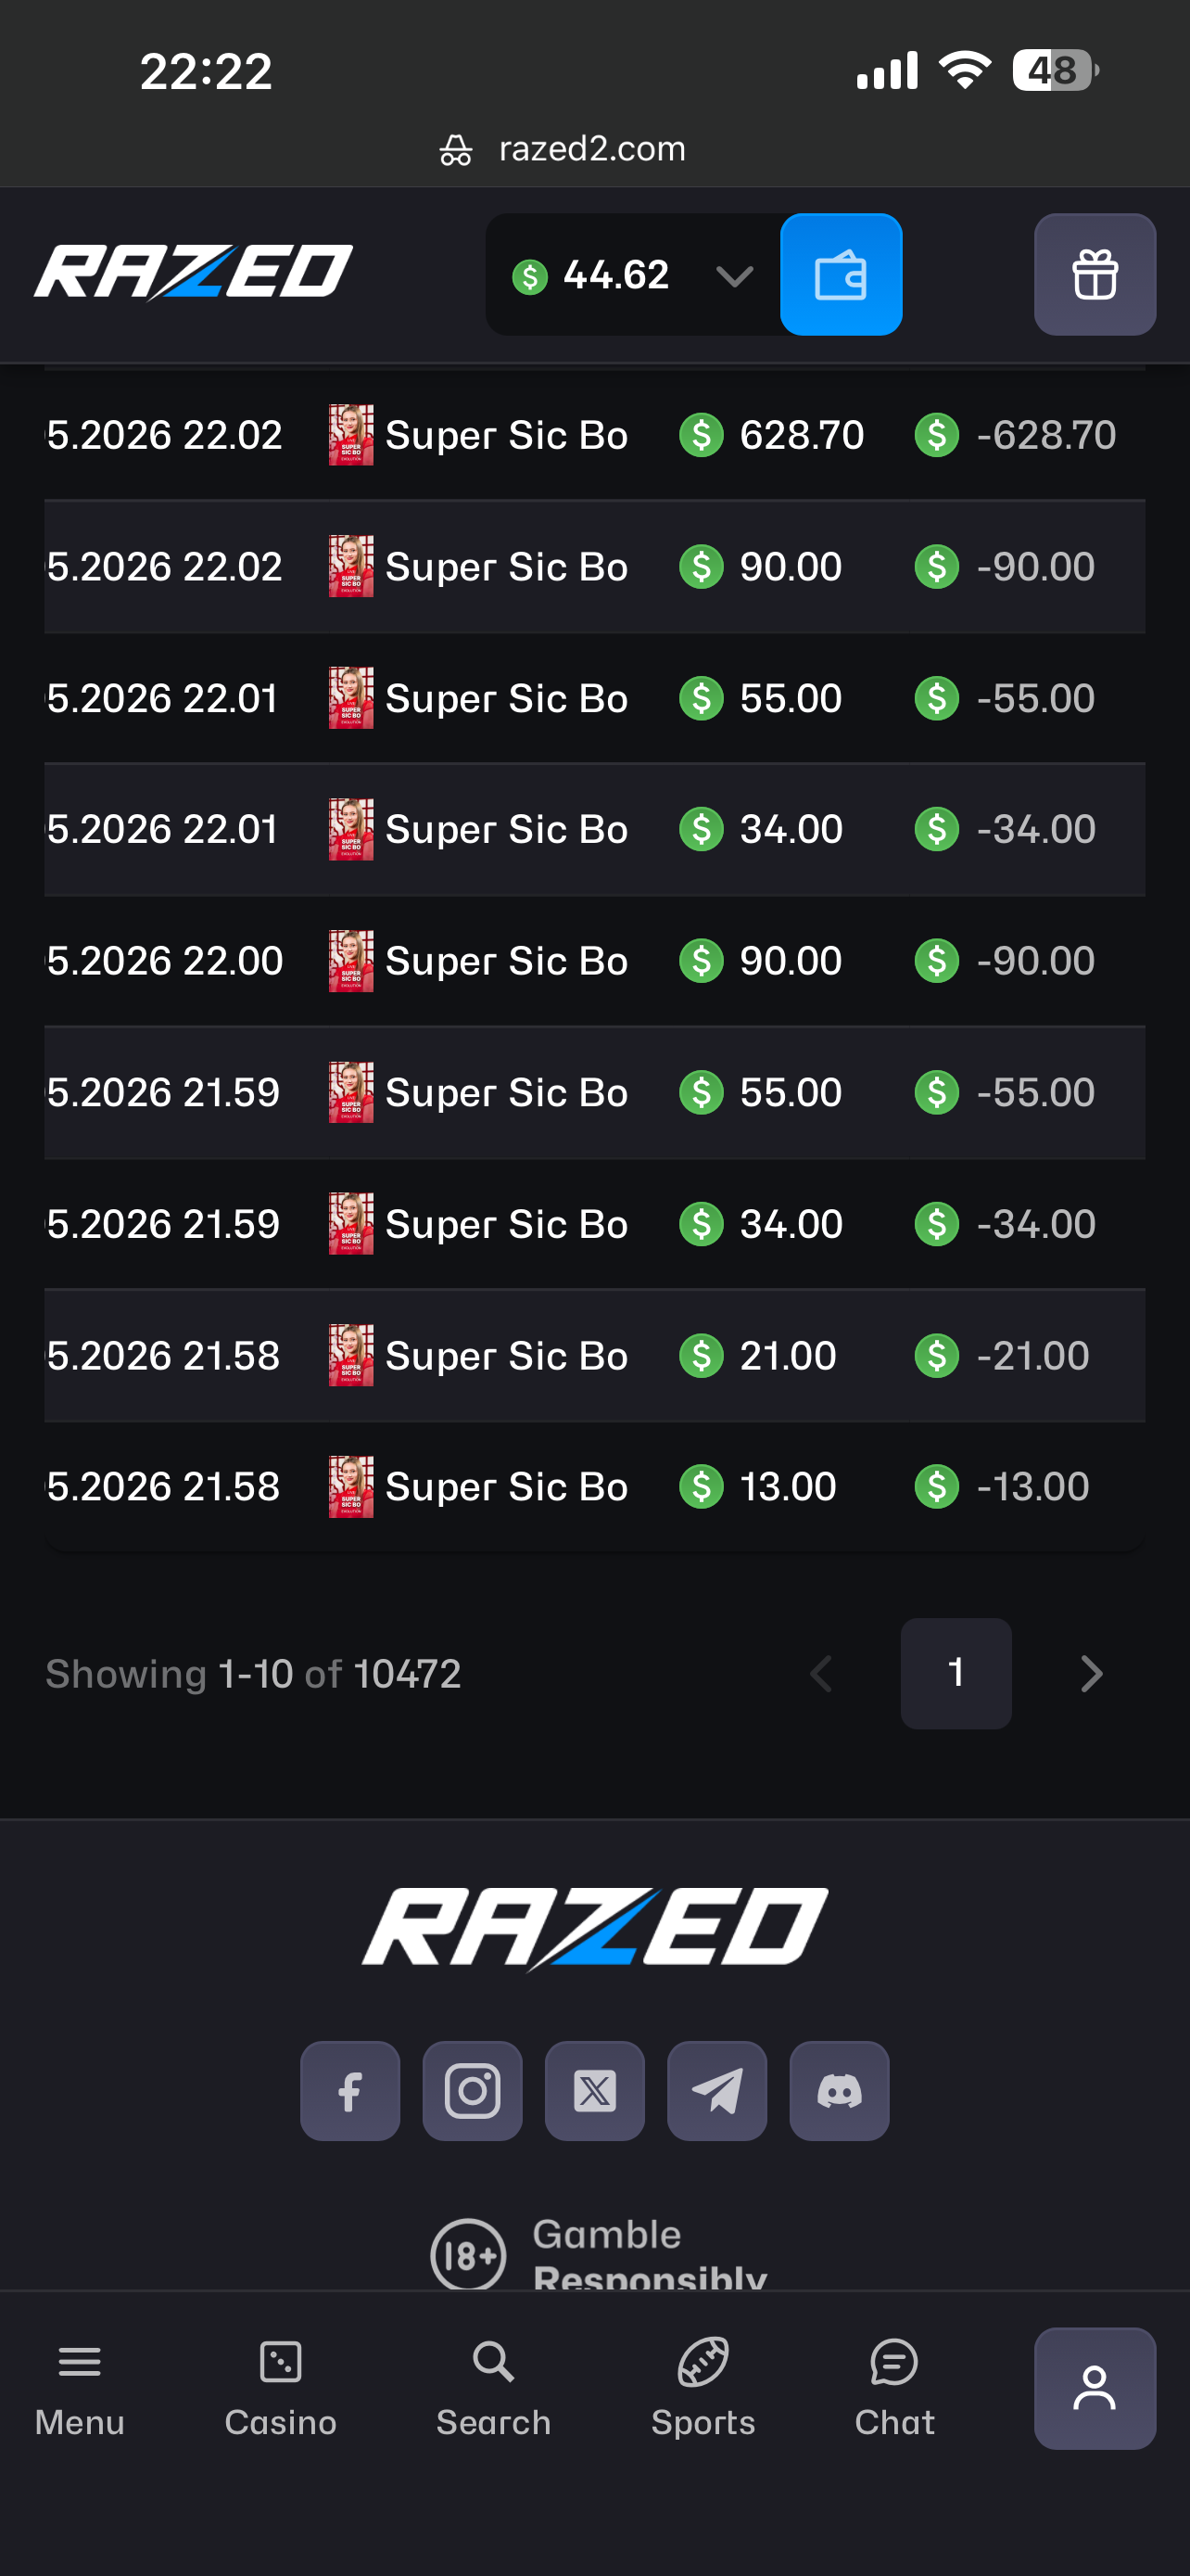Open the Menu tab
1190x2576 pixels.
[80, 2389]
